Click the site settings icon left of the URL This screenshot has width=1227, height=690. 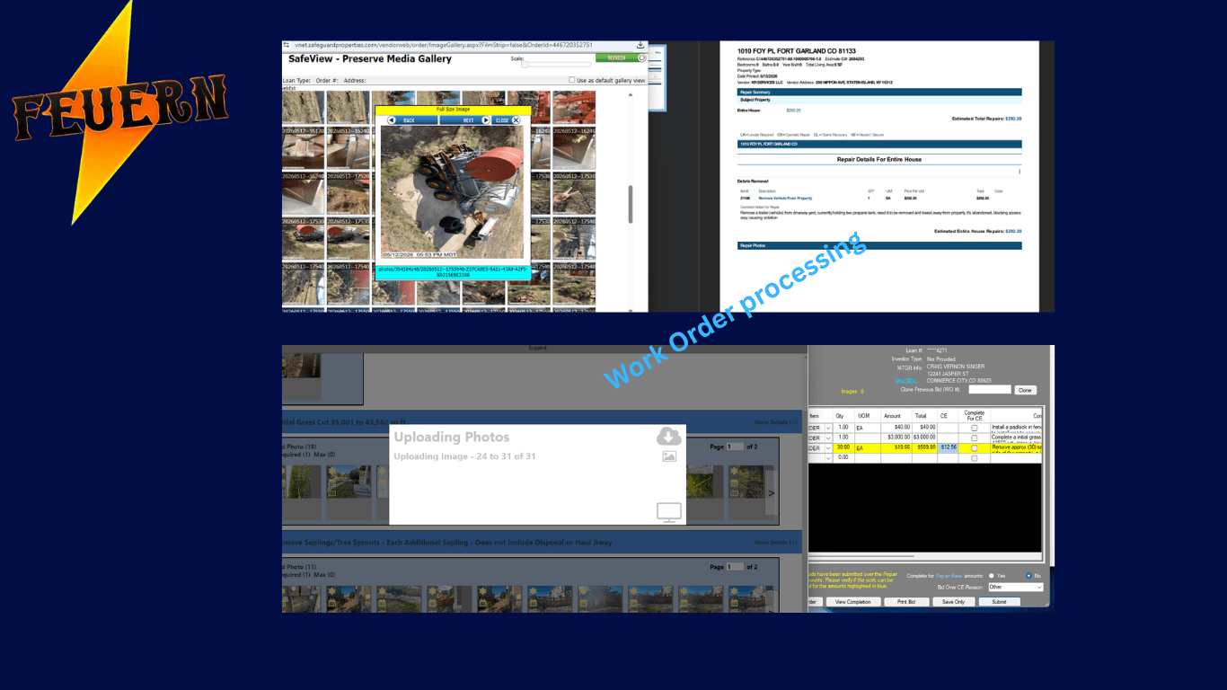pyautogui.click(x=287, y=45)
